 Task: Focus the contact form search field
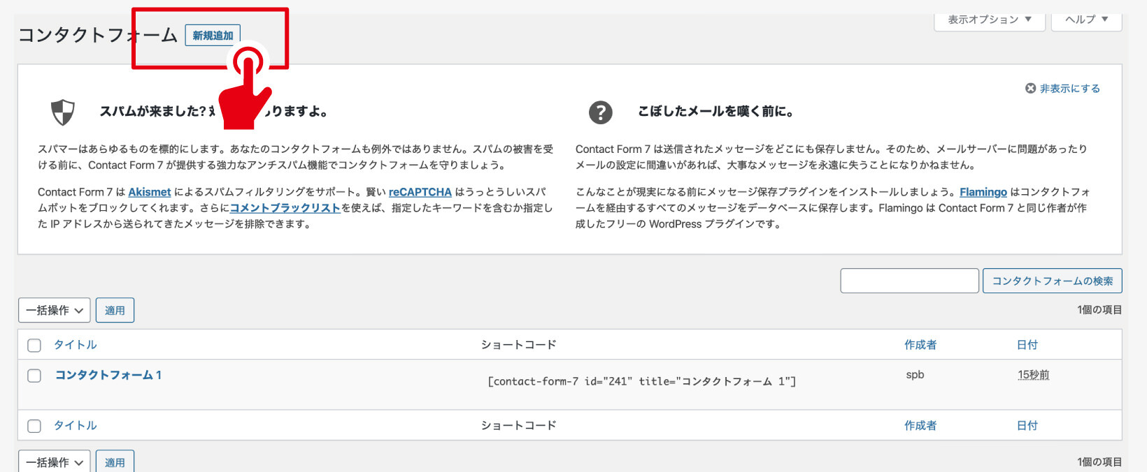pyautogui.click(x=909, y=281)
